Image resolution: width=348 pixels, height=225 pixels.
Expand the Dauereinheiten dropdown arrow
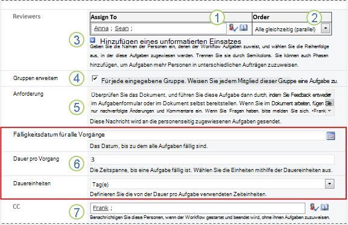329,184
